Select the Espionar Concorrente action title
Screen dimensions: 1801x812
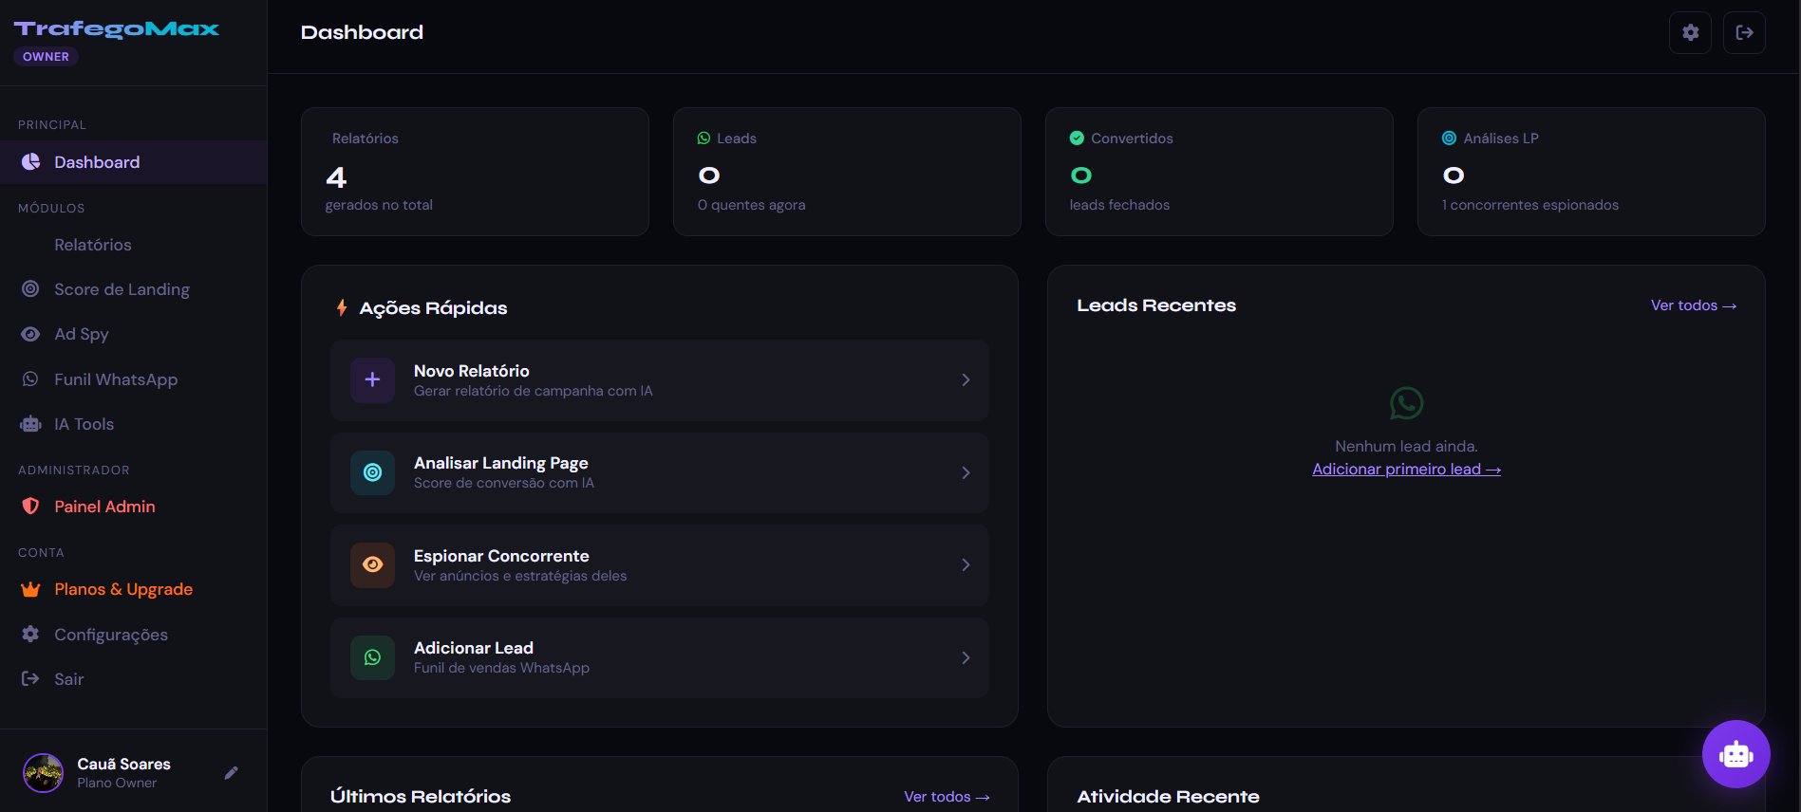coord(501,556)
